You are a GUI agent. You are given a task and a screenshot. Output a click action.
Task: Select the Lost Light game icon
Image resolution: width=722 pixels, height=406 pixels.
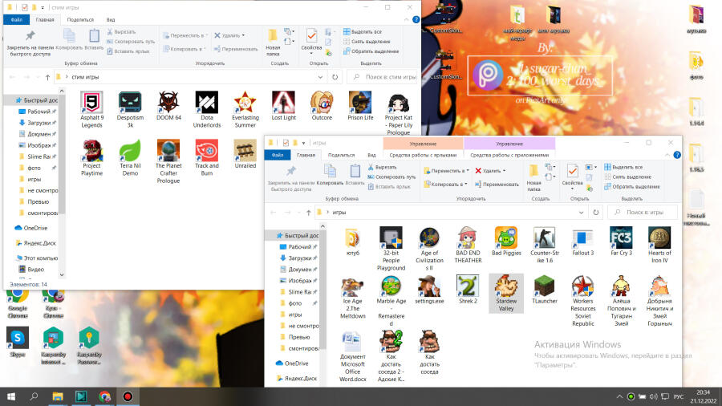(x=284, y=106)
